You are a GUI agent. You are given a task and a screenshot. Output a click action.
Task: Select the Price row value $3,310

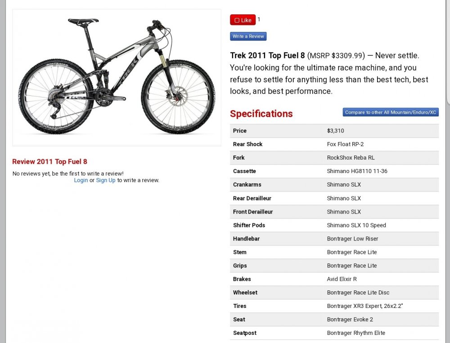coord(335,131)
